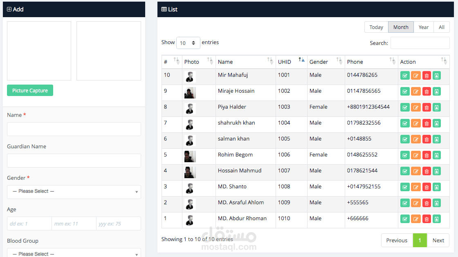Sort the list by Action column
The image size is (458, 257).
click(x=424, y=62)
